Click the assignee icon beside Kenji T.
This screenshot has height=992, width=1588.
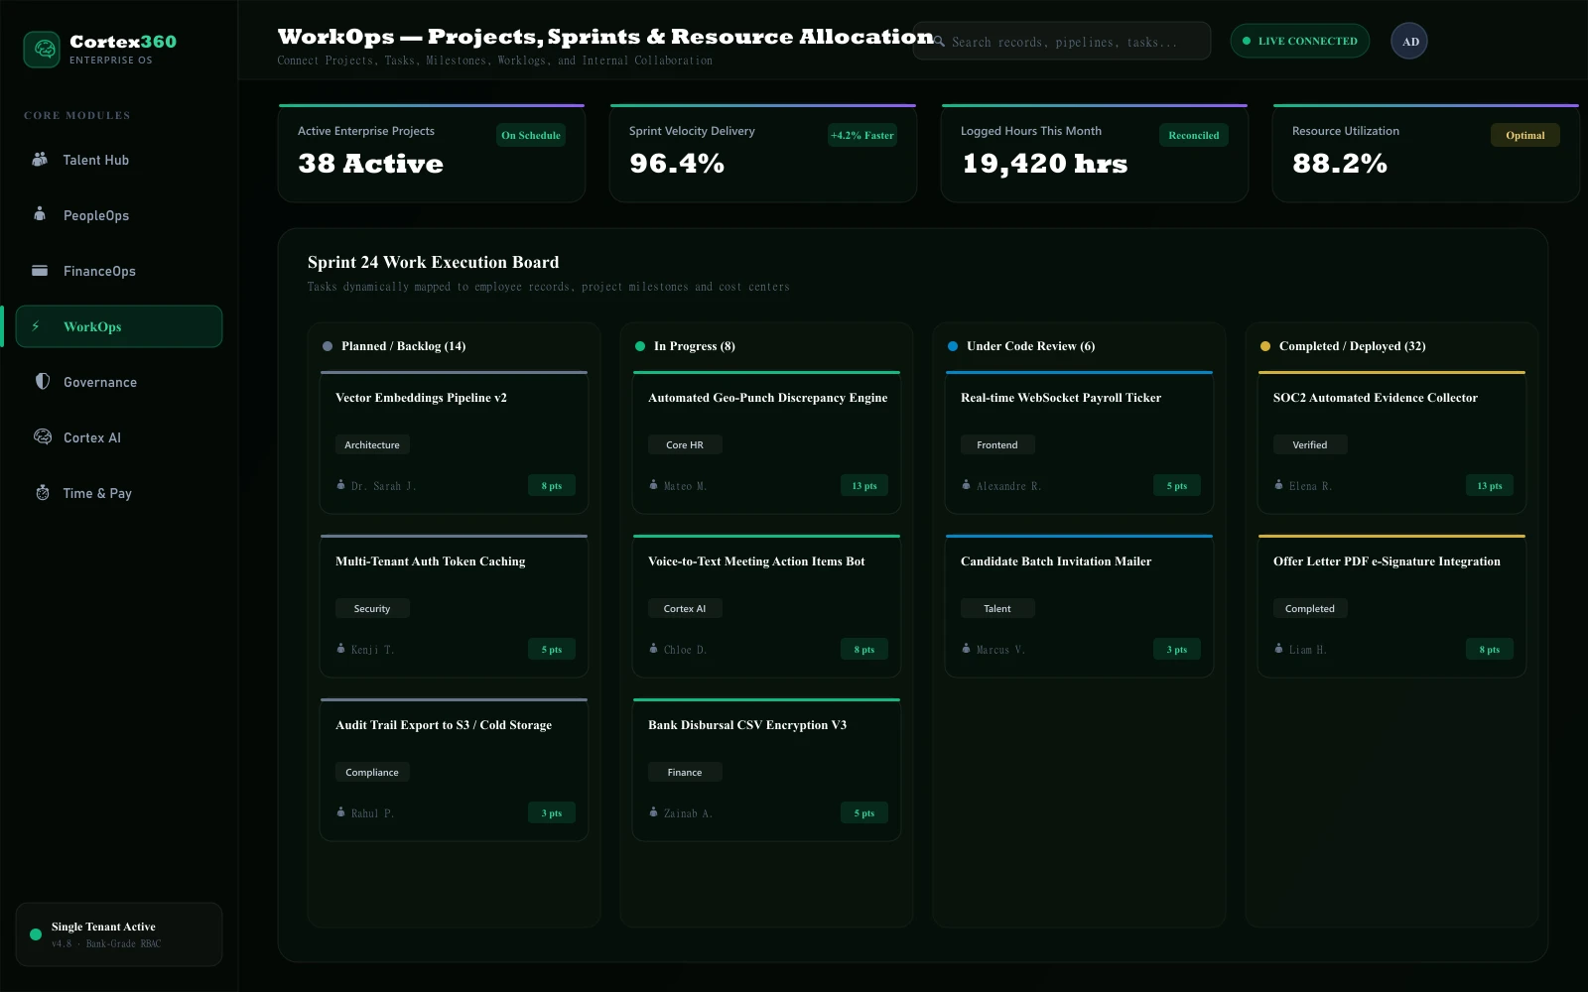tap(341, 649)
